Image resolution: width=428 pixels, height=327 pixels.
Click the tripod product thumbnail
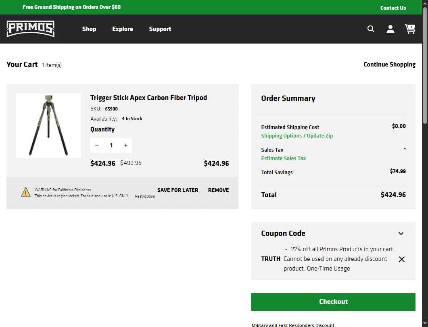point(48,126)
